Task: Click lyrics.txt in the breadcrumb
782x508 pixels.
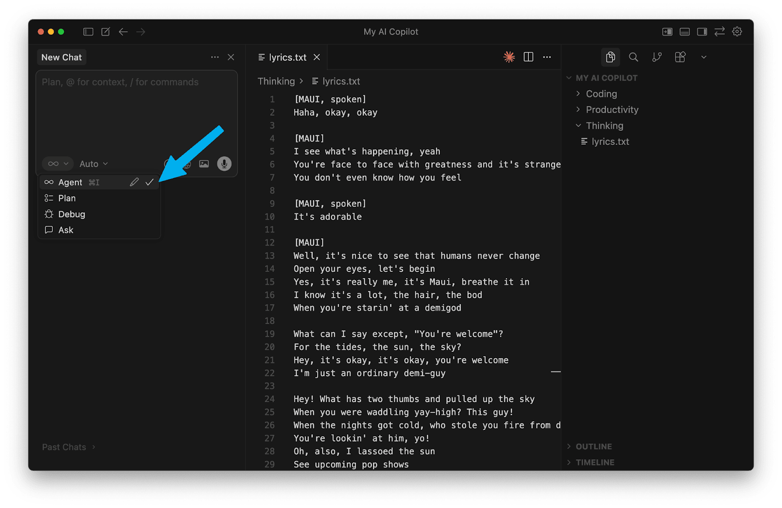Action: point(341,81)
